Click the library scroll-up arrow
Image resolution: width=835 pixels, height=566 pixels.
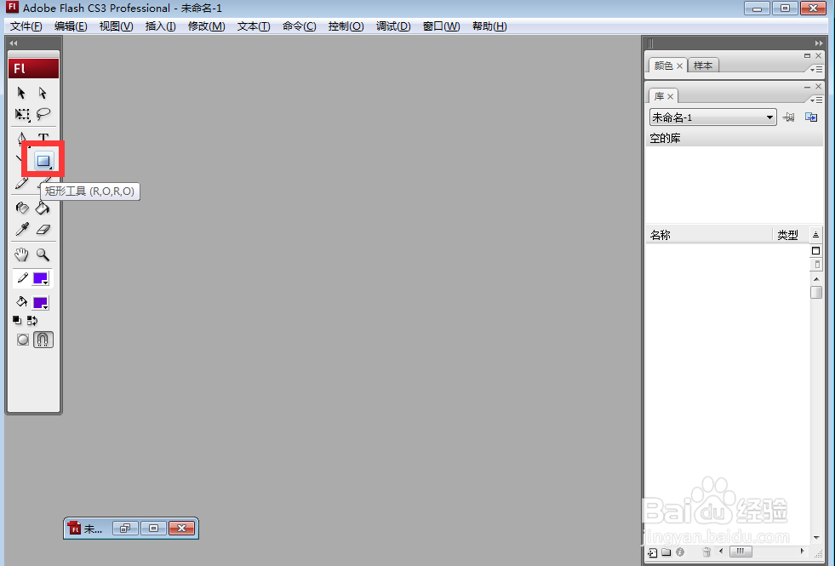[x=816, y=279]
